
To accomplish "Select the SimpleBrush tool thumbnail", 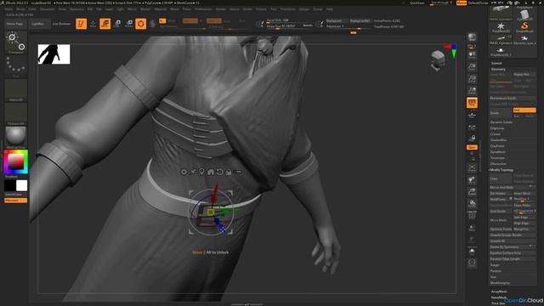I will click(524, 27).
